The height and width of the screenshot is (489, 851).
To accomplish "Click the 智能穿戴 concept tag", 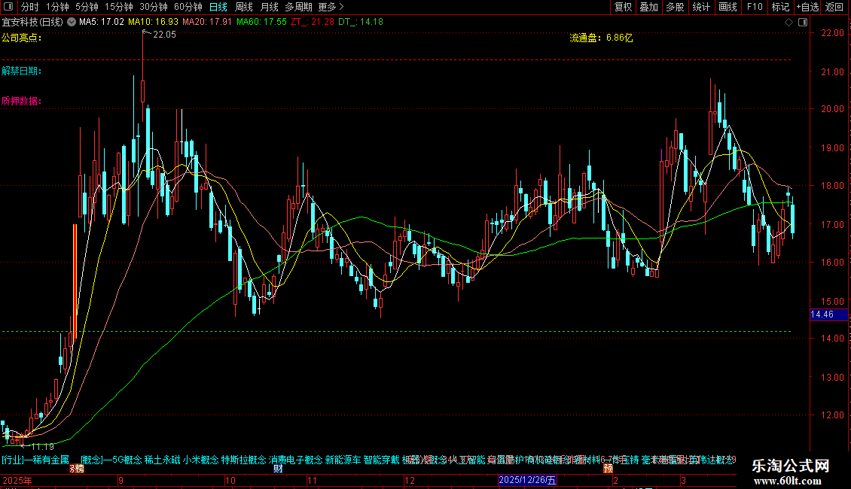I will (382, 460).
